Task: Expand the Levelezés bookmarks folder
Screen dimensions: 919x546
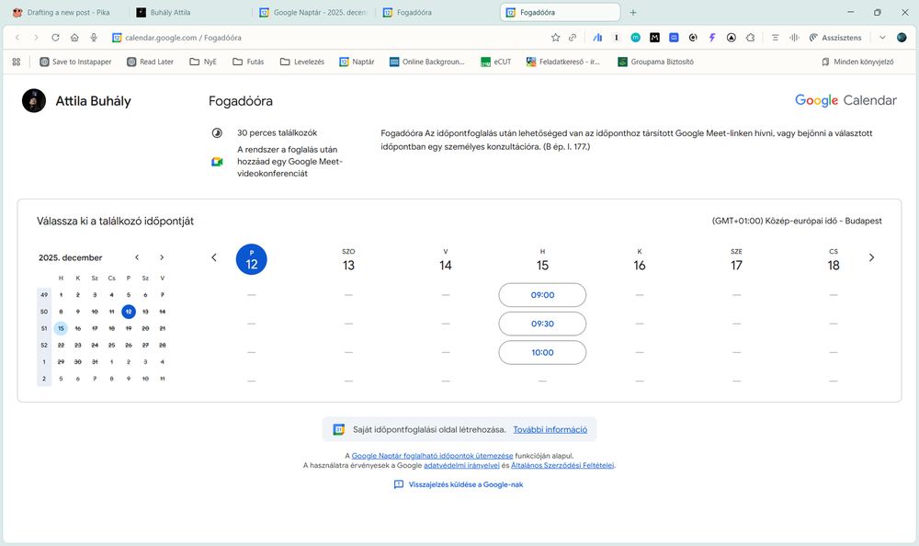Action: click(302, 62)
